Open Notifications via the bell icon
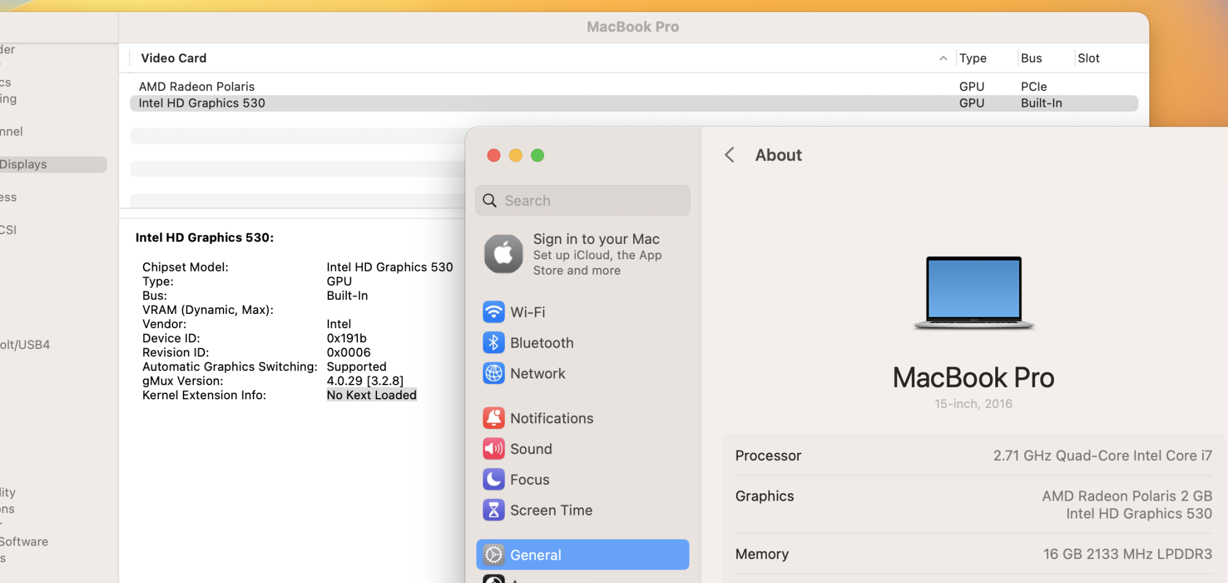This screenshot has width=1228, height=583. coord(494,418)
